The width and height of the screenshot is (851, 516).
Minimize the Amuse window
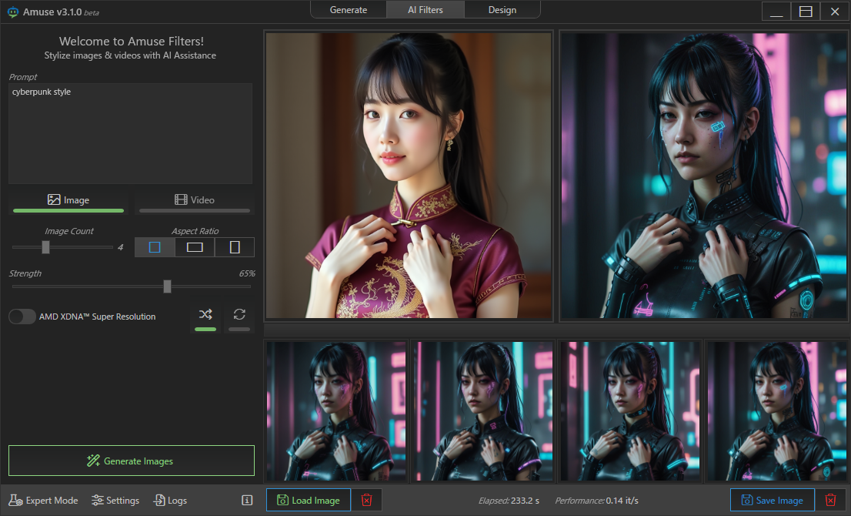click(776, 12)
